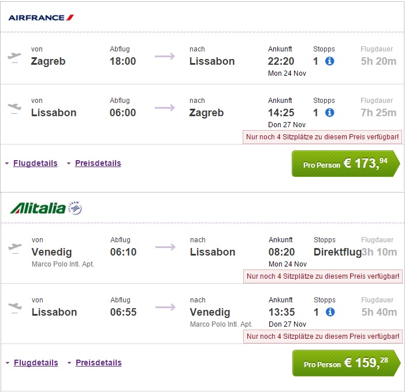The width and height of the screenshot is (405, 392).
Task: Click the Air France logo
Action: point(40,17)
